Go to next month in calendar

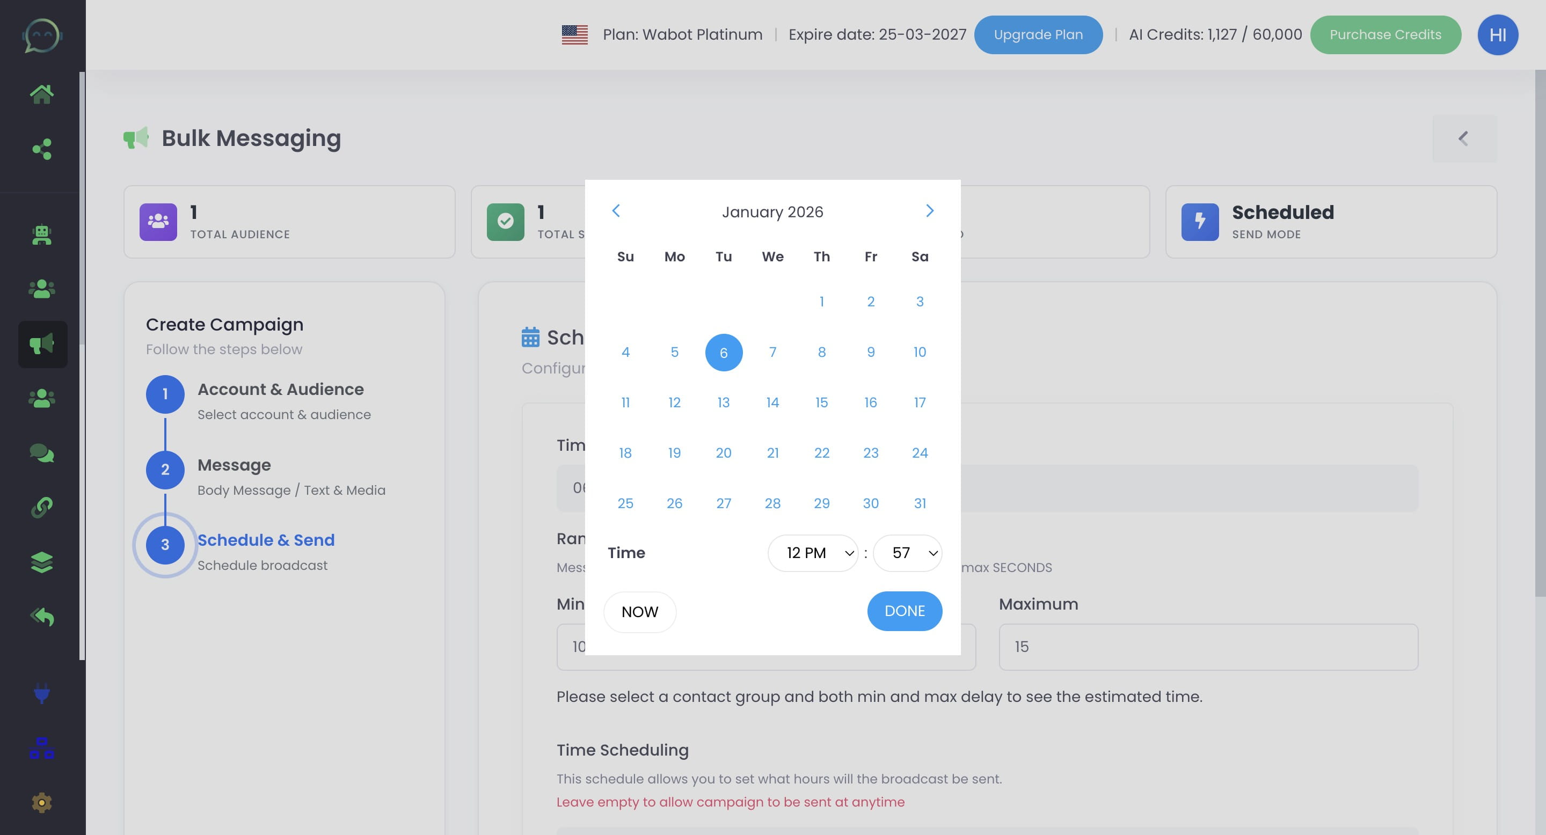(929, 210)
